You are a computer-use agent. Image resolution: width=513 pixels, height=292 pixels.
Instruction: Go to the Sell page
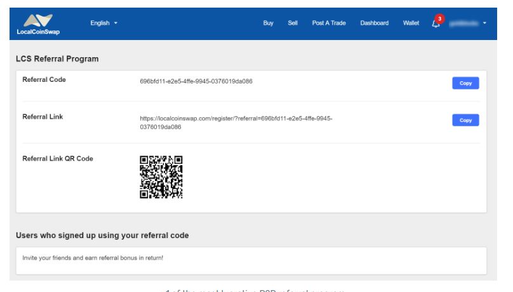click(x=293, y=23)
